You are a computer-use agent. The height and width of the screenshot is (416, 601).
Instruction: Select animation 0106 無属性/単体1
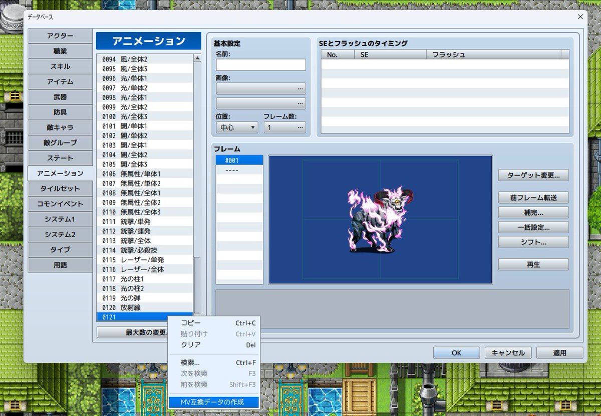145,173
